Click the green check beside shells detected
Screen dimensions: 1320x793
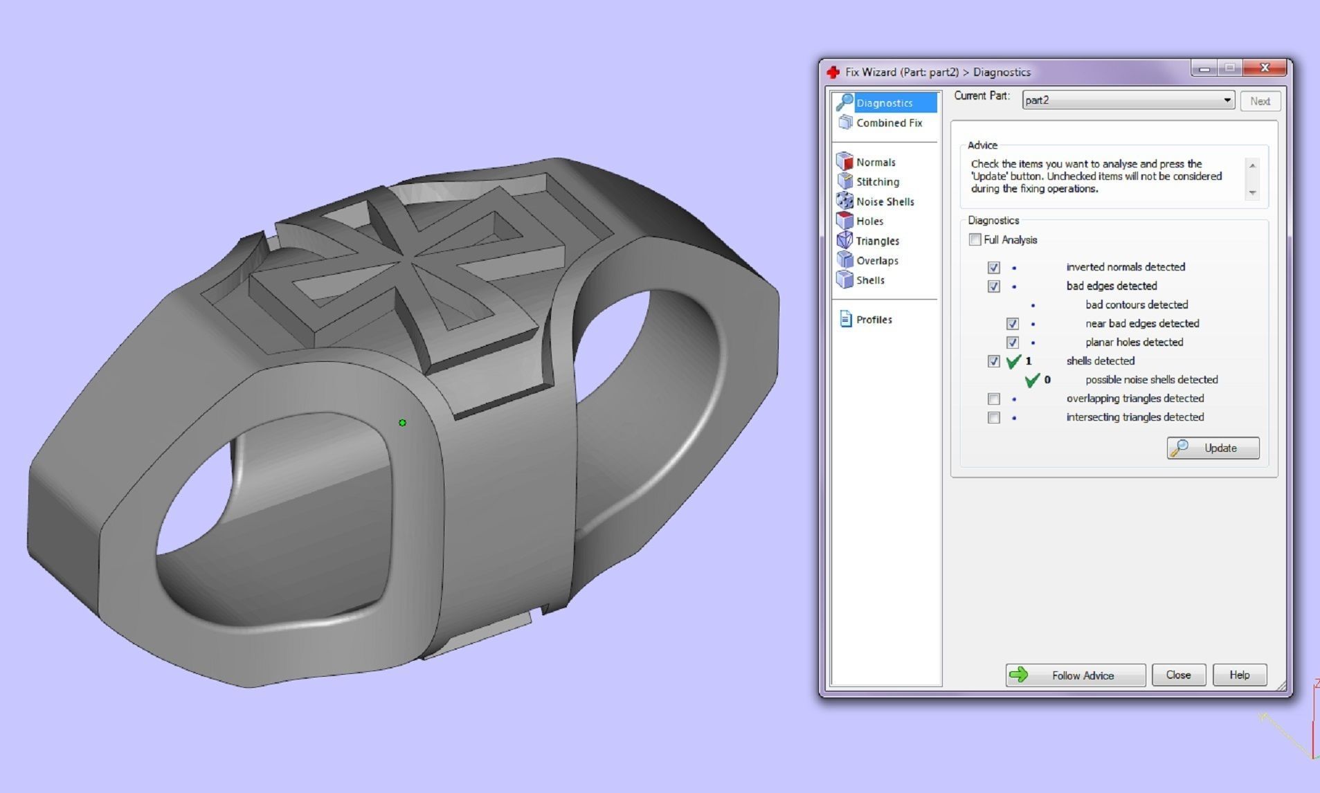click(x=1013, y=361)
